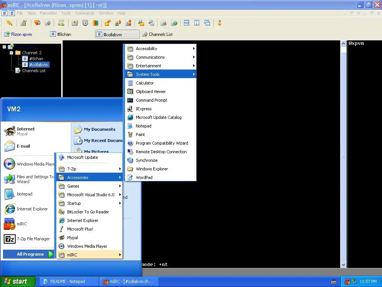Viewport: 382px width, 287px height.
Task: Start DCC Chat via person-phone icon
Action: (118, 23)
